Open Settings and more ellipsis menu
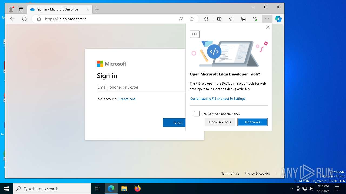The width and height of the screenshot is (346, 194). (267, 19)
